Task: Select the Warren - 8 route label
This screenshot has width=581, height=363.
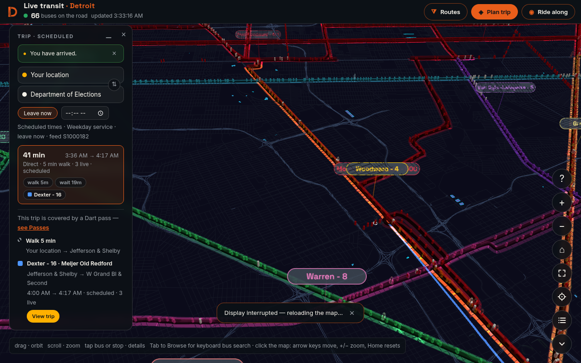Action: tap(327, 276)
